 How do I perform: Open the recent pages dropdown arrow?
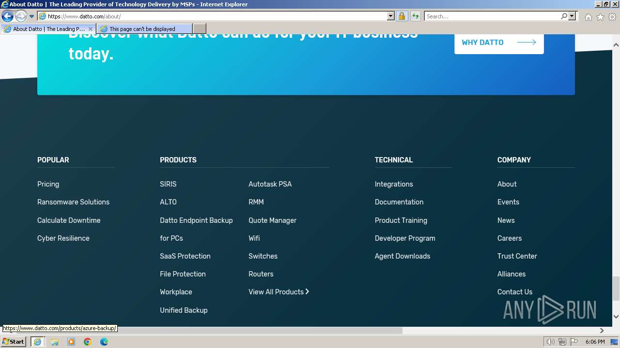pyautogui.click(x=31, y=16)
